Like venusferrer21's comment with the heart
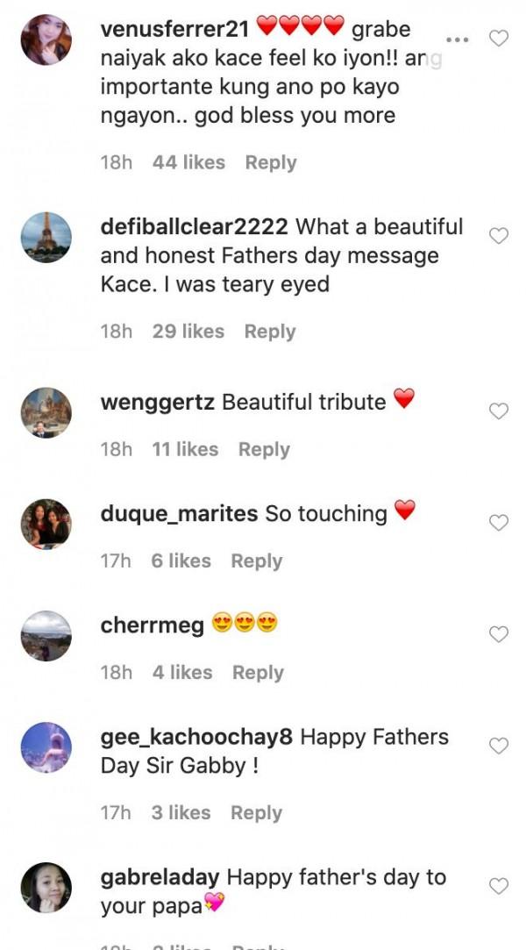 [x=499, y=39]
